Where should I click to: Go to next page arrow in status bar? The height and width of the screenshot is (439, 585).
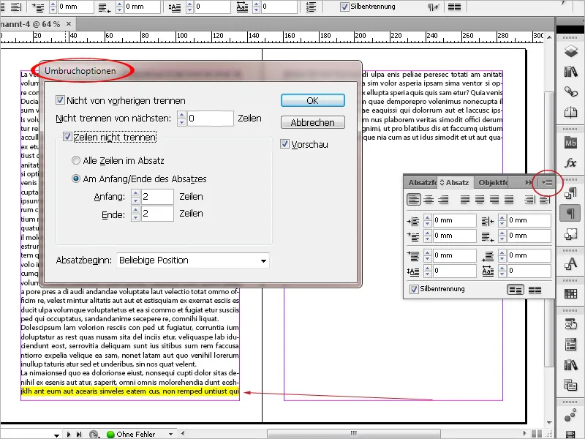tap(69, 434)
